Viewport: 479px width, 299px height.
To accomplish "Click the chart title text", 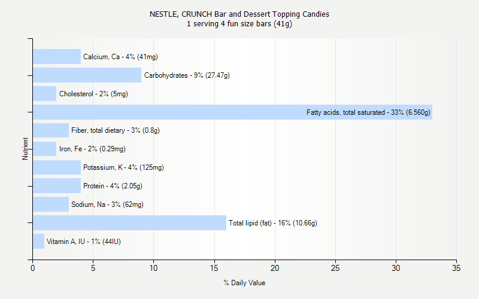I will [x=239, y=14].
